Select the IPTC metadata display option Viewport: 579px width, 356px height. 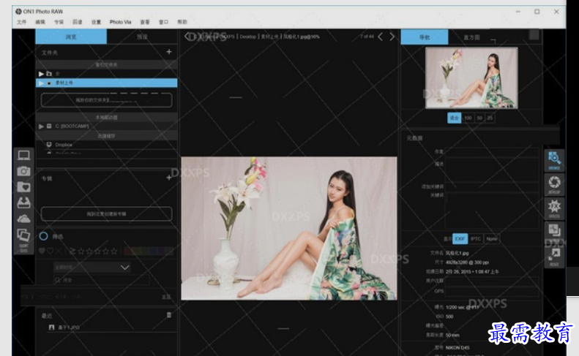tap(476, 238)
